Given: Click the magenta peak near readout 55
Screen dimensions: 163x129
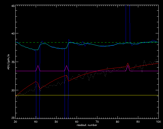Looking at the screenshot, I should coord(66,66).
